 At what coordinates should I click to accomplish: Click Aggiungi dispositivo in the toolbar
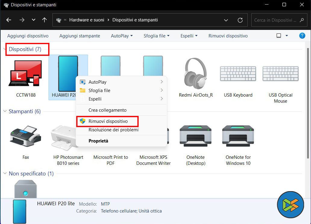point(28,36)
